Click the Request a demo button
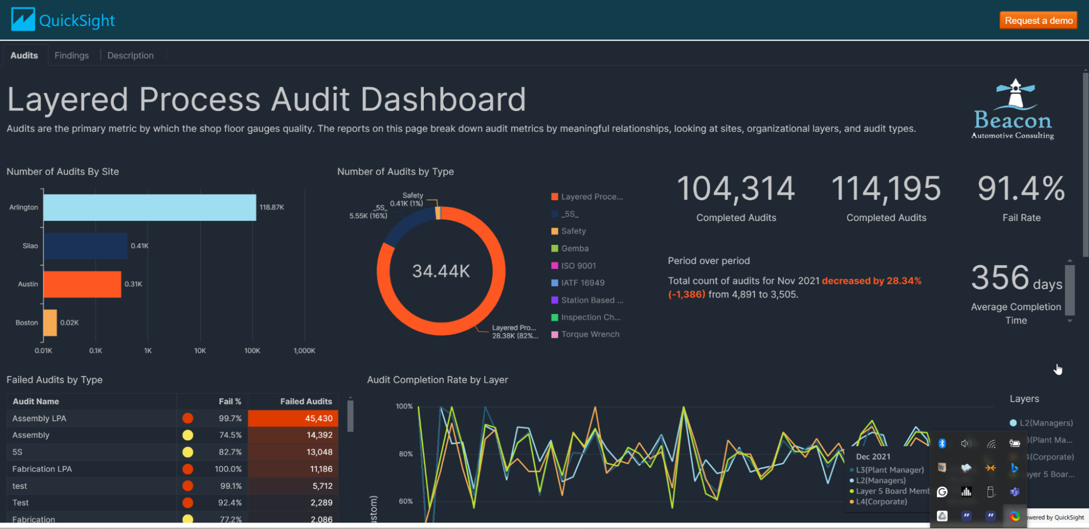Image resolution: width=1089 pixels, height=529 pixels. click(x=1038, y=21)
